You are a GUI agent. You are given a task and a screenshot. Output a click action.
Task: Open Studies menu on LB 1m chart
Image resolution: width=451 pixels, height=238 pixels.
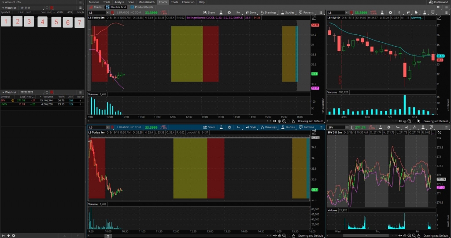coord(288,127)
